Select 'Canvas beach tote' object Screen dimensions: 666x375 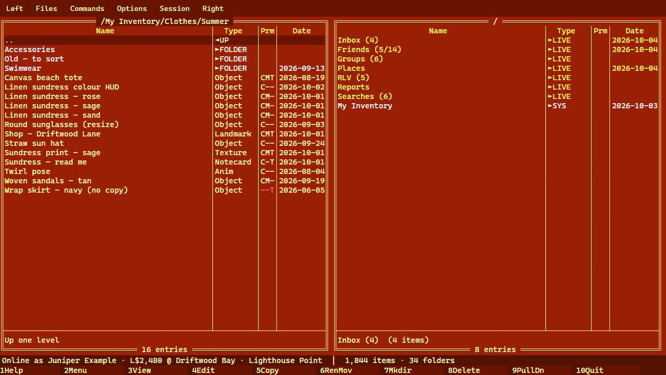[x=164, y=78]
